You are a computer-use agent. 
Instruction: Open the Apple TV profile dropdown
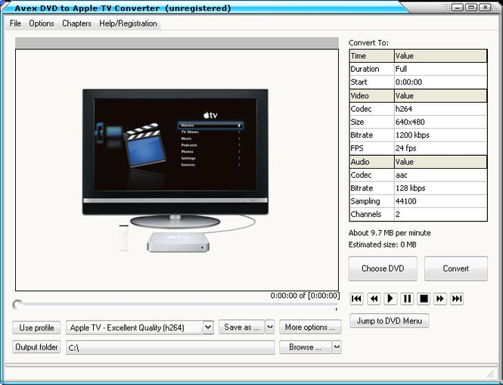208,328
